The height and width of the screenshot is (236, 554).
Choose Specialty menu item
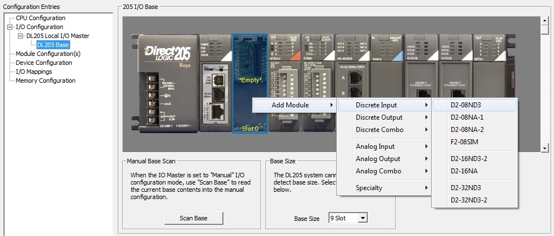384,188
